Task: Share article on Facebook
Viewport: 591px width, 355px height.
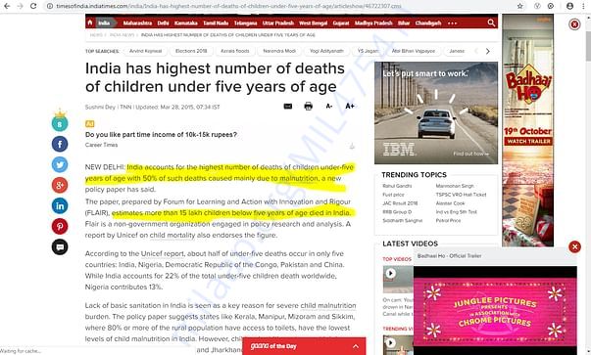Action: tap(60, 144)
